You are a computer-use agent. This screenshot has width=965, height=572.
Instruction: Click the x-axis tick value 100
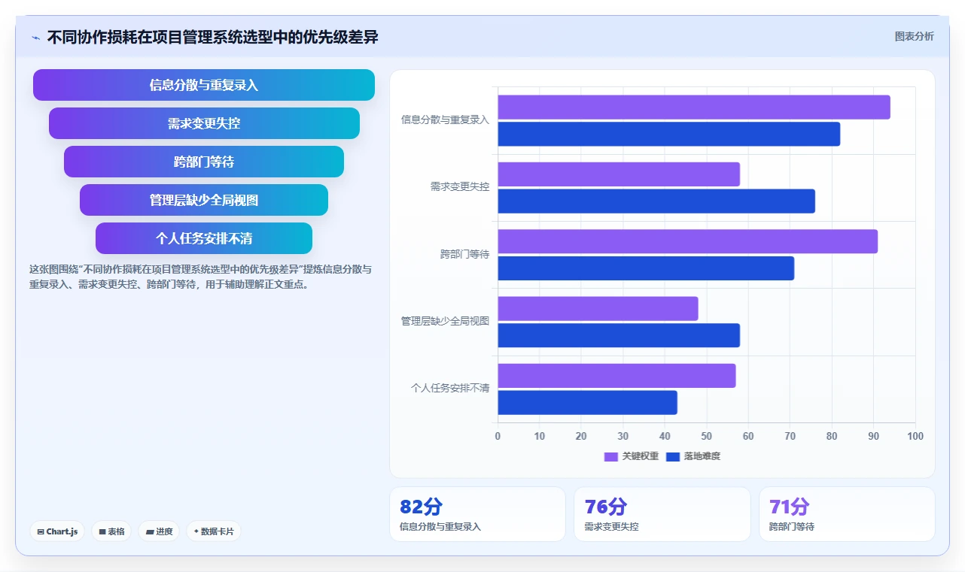pyautogui.click(x=915, y=436)
